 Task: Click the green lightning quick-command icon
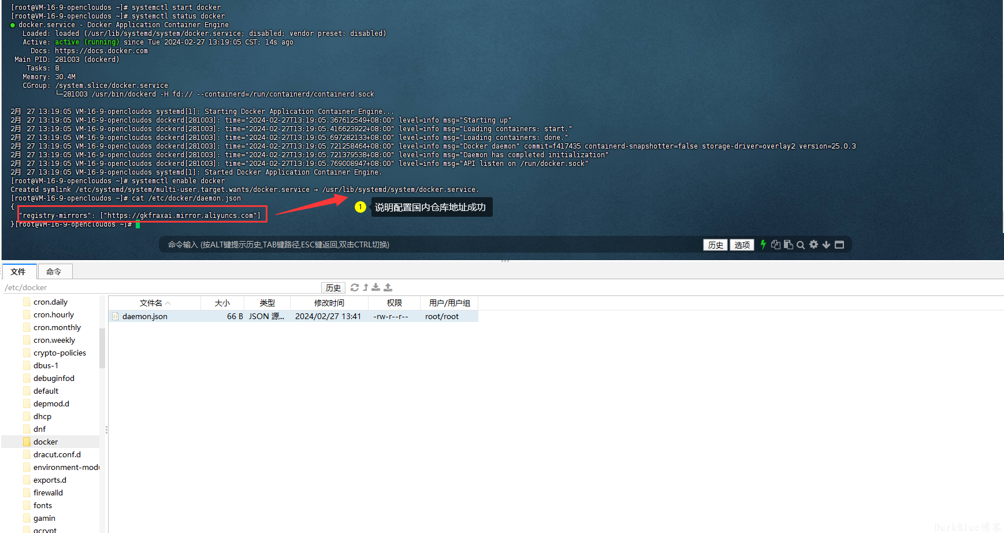click(x=763, y=245)
